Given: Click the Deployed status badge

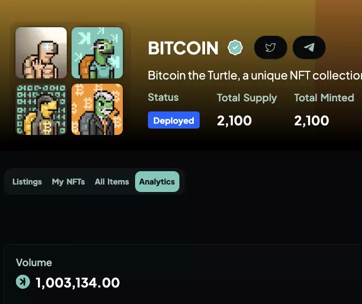Looking at the screenshot, I should click(174, 121).
